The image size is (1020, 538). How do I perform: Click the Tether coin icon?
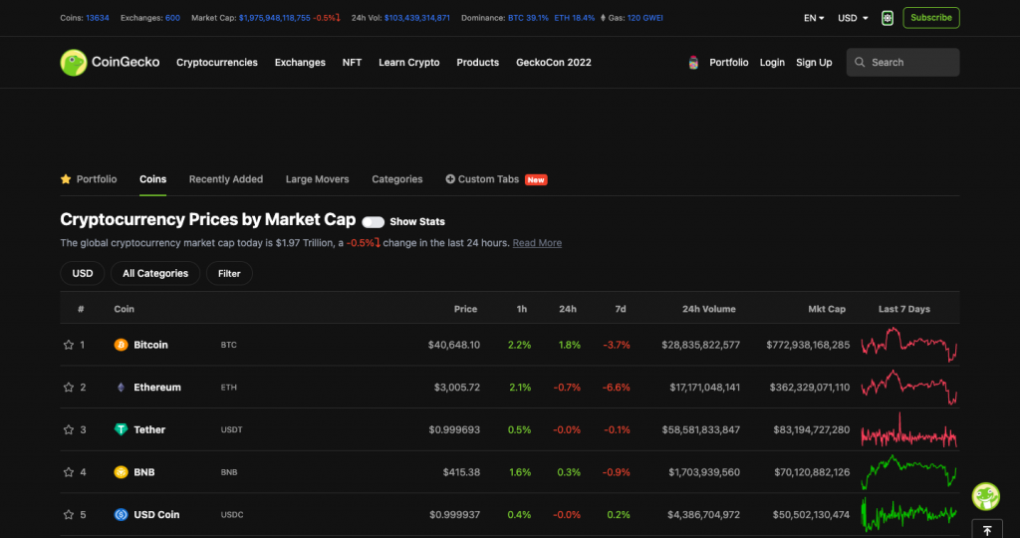121,429
